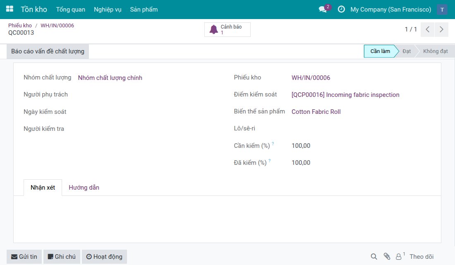Open the WH/IN/00006 breadcrumb link
Image resolution: width=455 pixels, height=265 pixels.
point(57,25)
